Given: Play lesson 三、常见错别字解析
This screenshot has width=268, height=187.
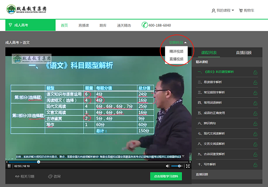Looking at the screenshot, I should [227, 92].
